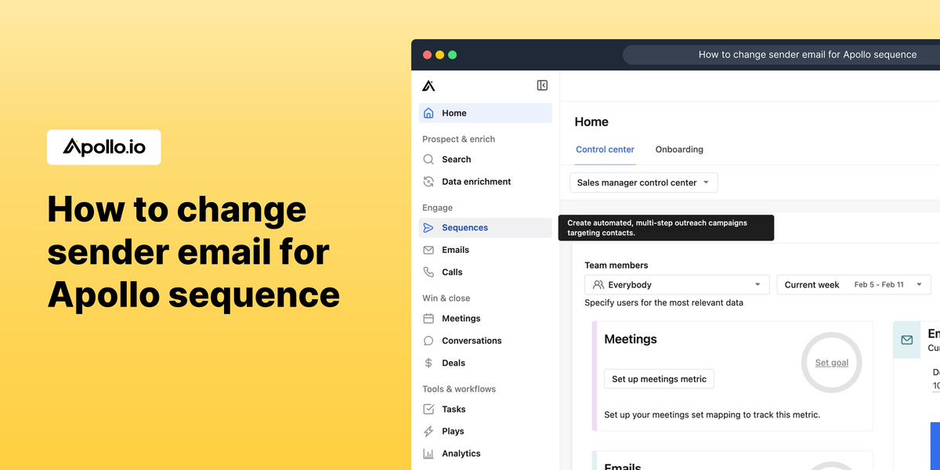Select the Plays lightning icon
Viewport: 940px width, 470px height.
coord(428,431)
